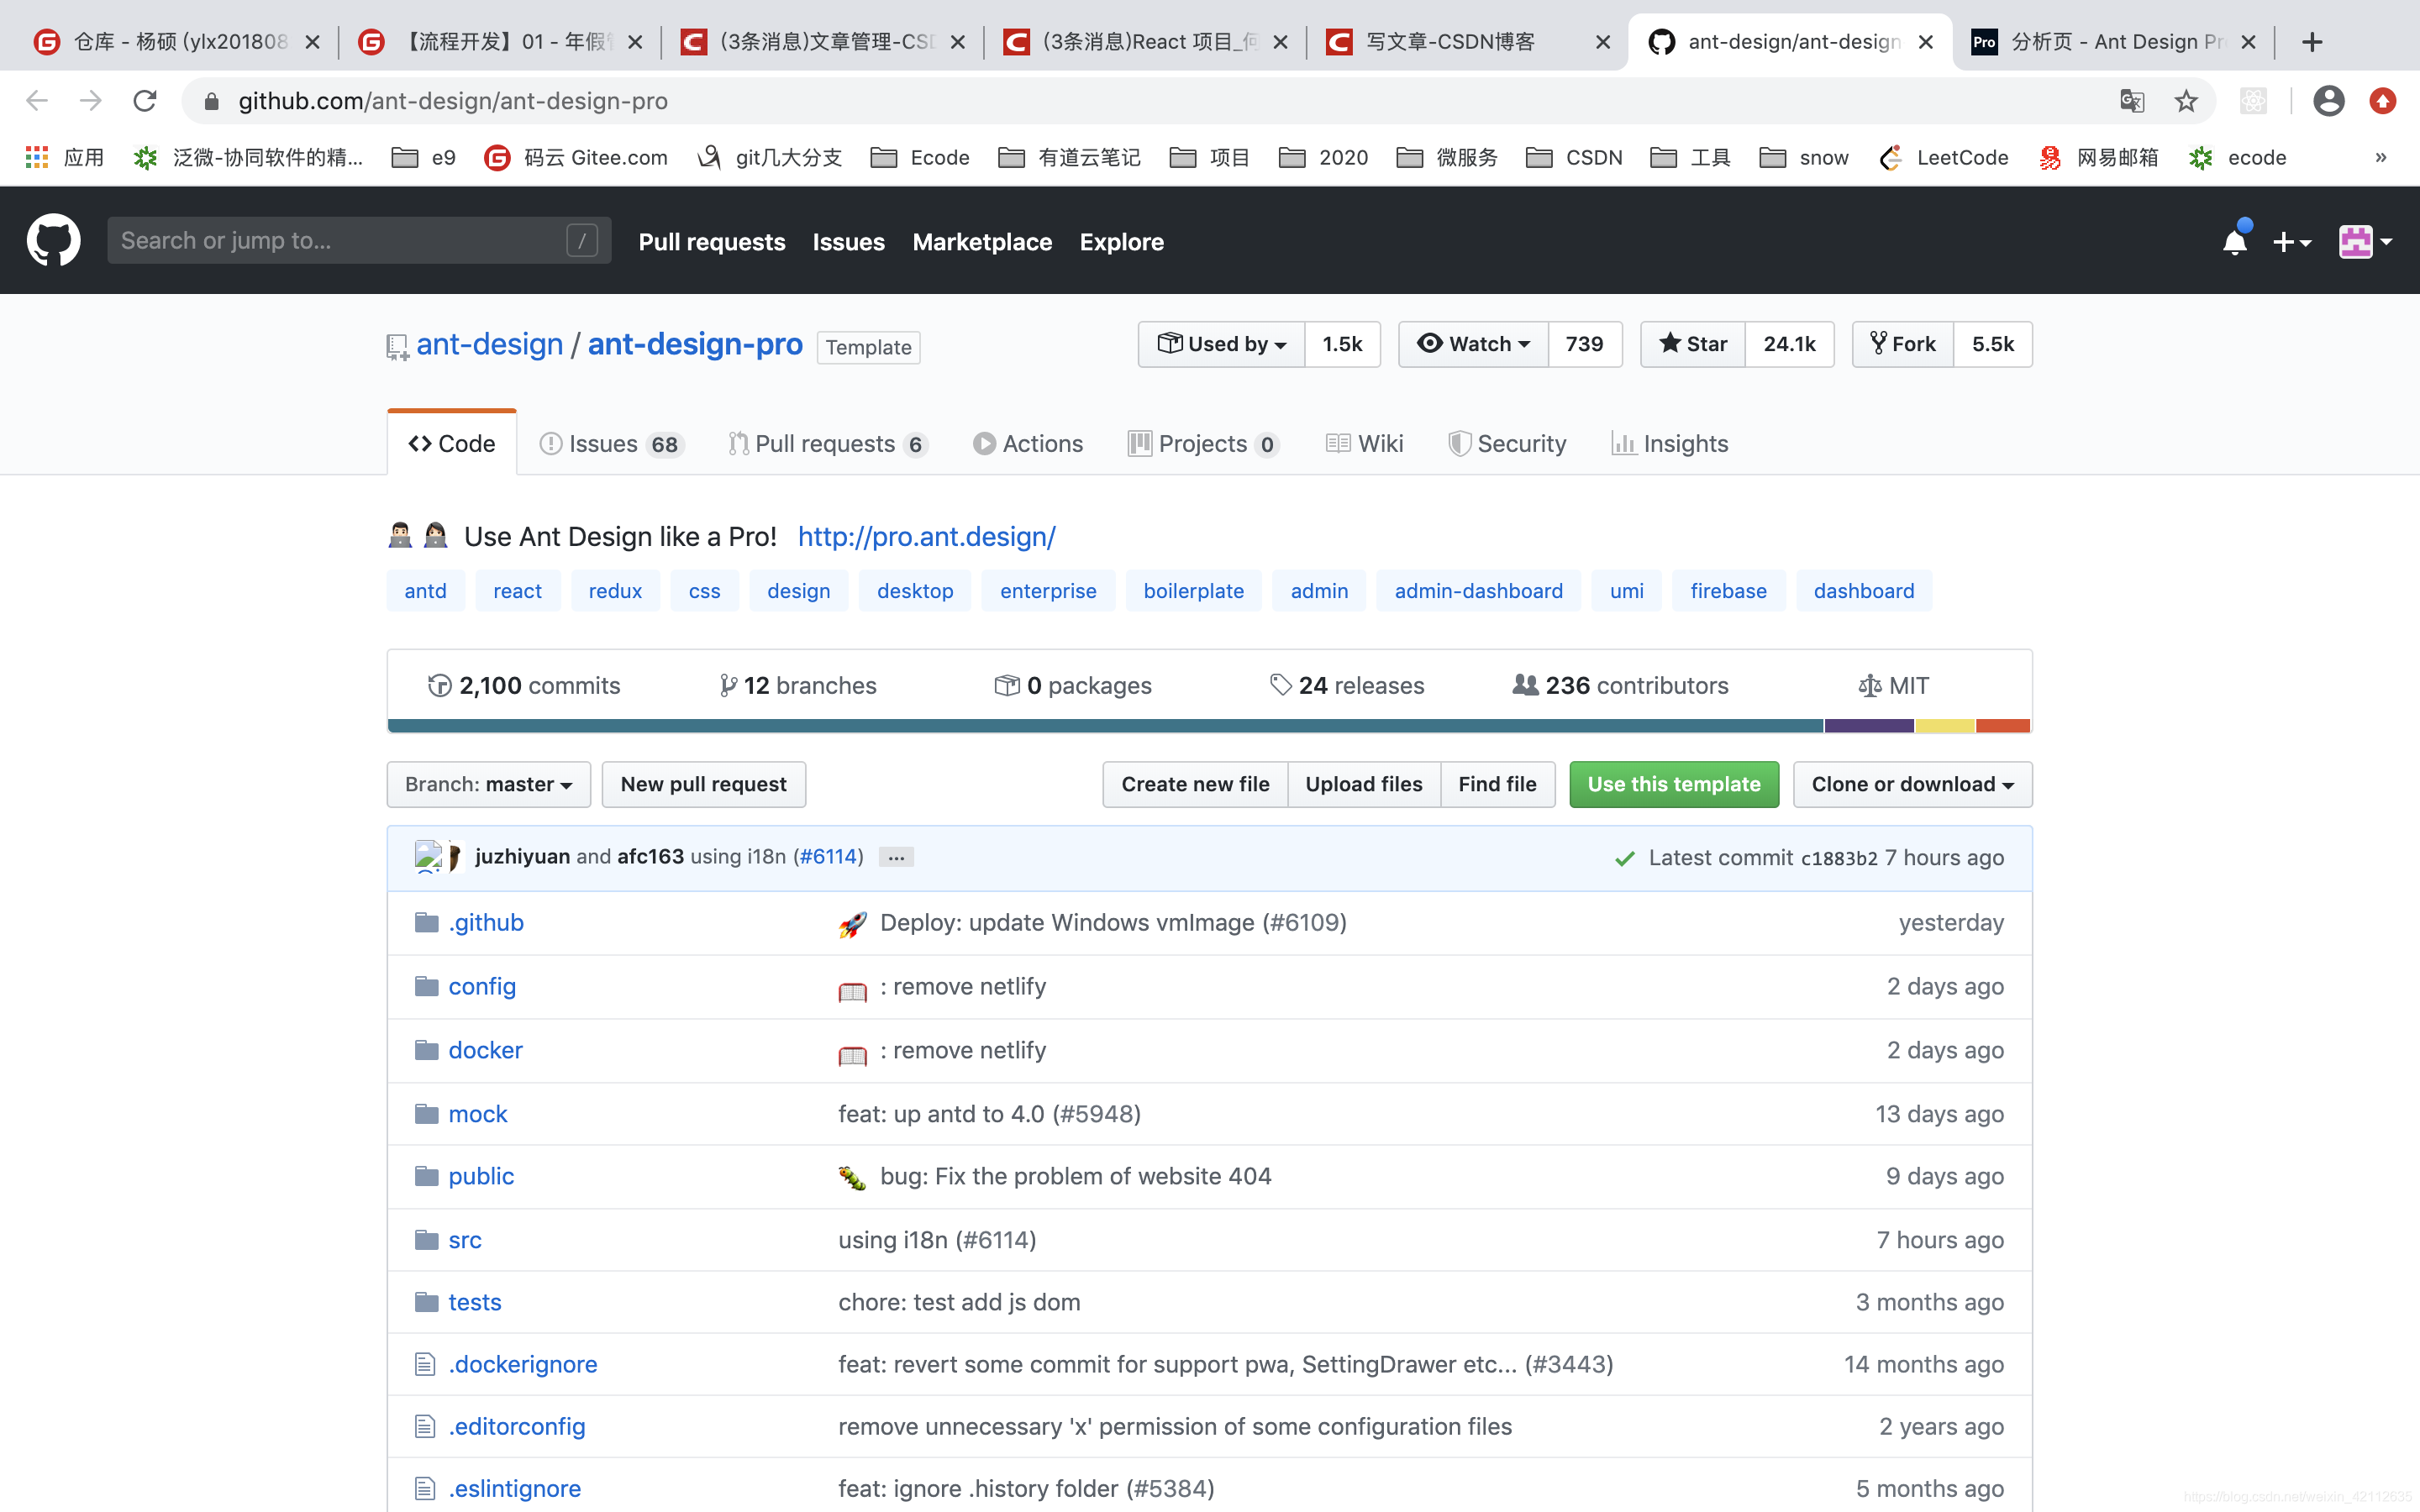Click the red language bar segment
This screenshot has width=2420, height=1512.
[x=2003, y=725]
